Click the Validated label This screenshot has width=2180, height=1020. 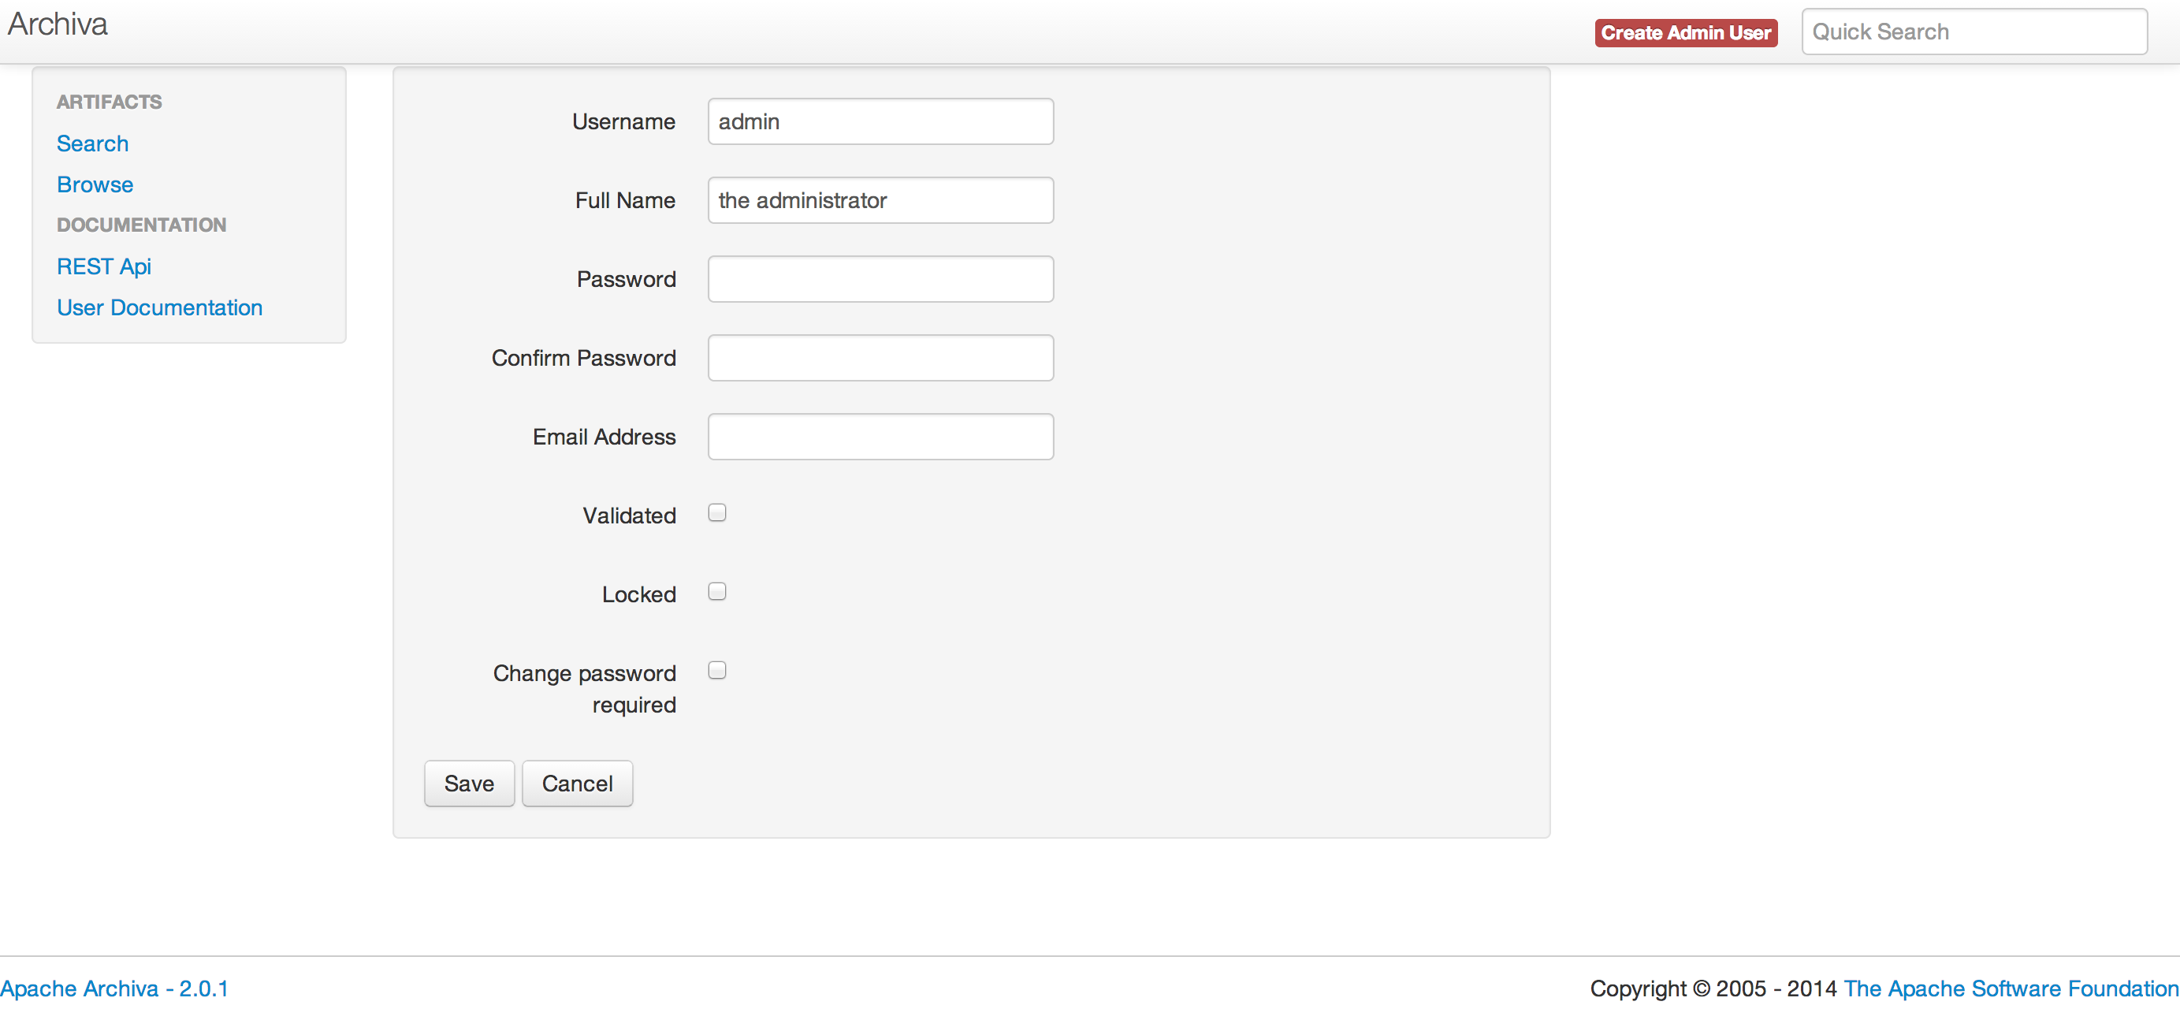tap(629, 516)
